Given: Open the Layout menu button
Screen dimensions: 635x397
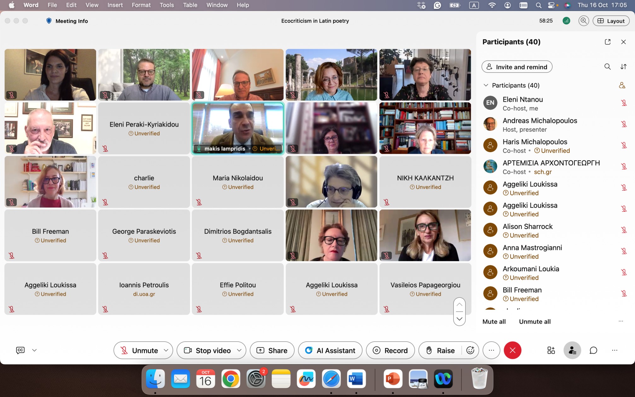Looking at the screenshot, I should pos(611,21).
